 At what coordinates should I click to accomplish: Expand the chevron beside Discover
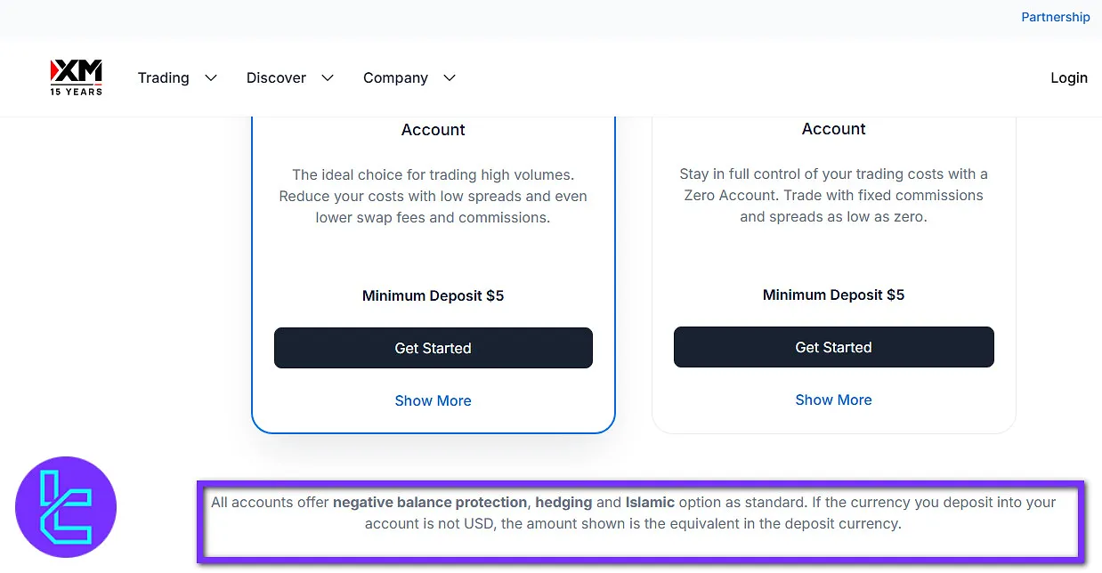pyautogui.click(x=328, y=78)
